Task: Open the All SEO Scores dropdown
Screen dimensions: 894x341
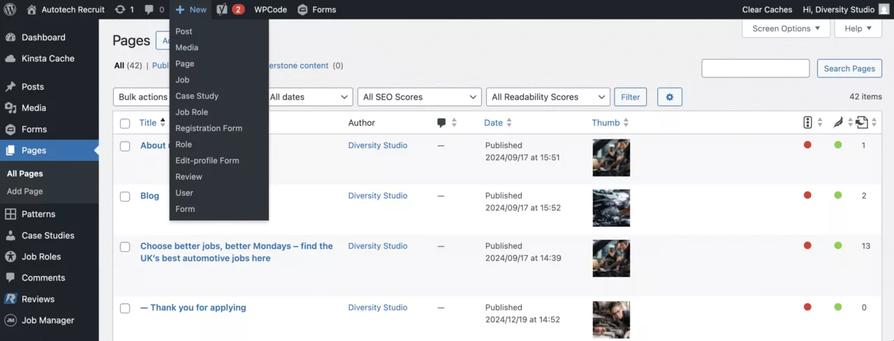Action: coord(419,97)
